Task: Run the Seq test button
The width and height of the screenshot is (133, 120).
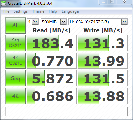Action: click(15, 78)
